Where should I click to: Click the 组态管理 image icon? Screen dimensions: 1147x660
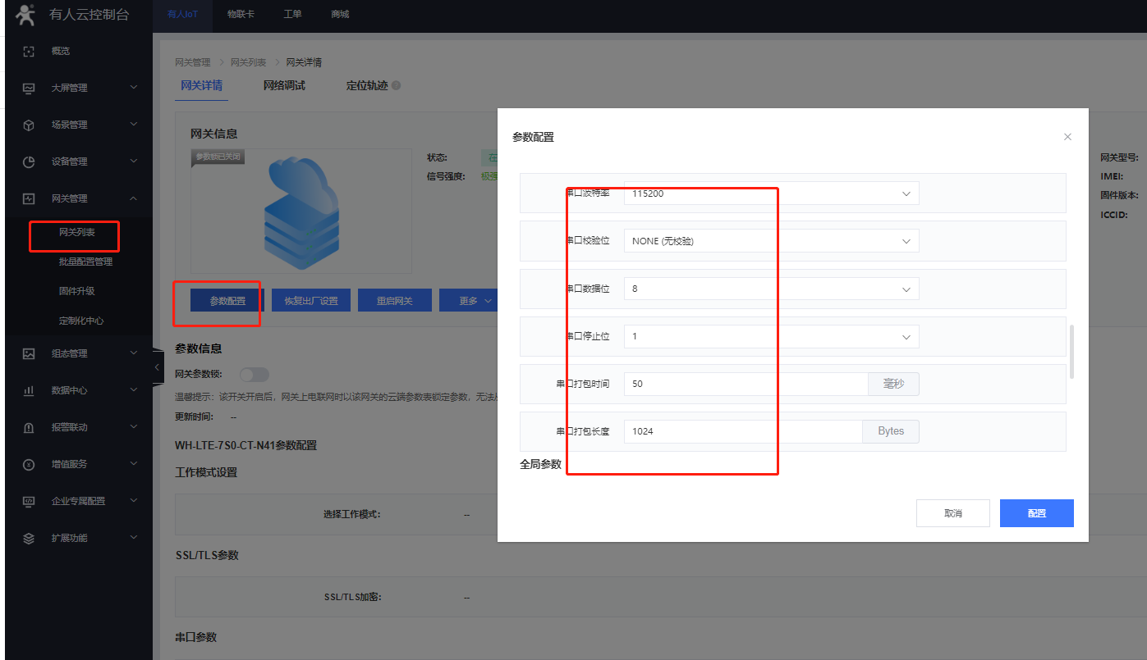tap(29, 353)
